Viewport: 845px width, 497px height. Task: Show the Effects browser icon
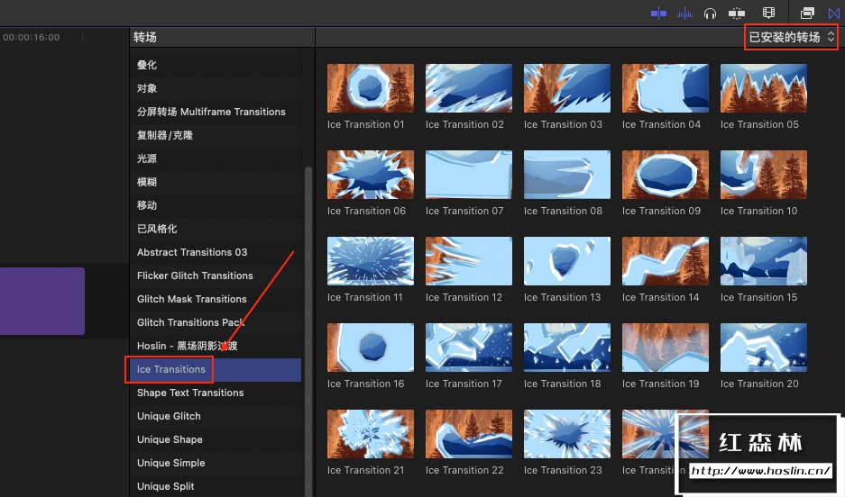pos(808,13)
